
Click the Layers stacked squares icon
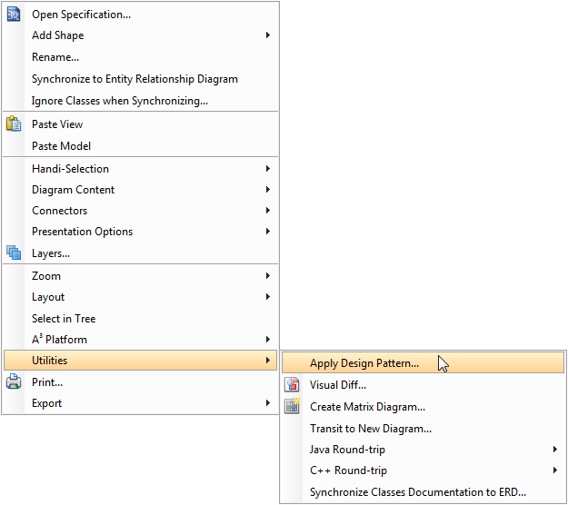click(14, 252)
